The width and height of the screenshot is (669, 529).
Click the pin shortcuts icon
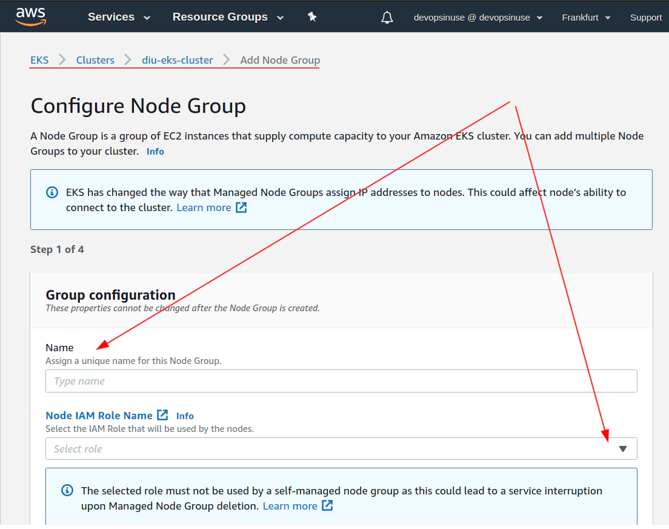pyautogui.click(x=312, y=17)
